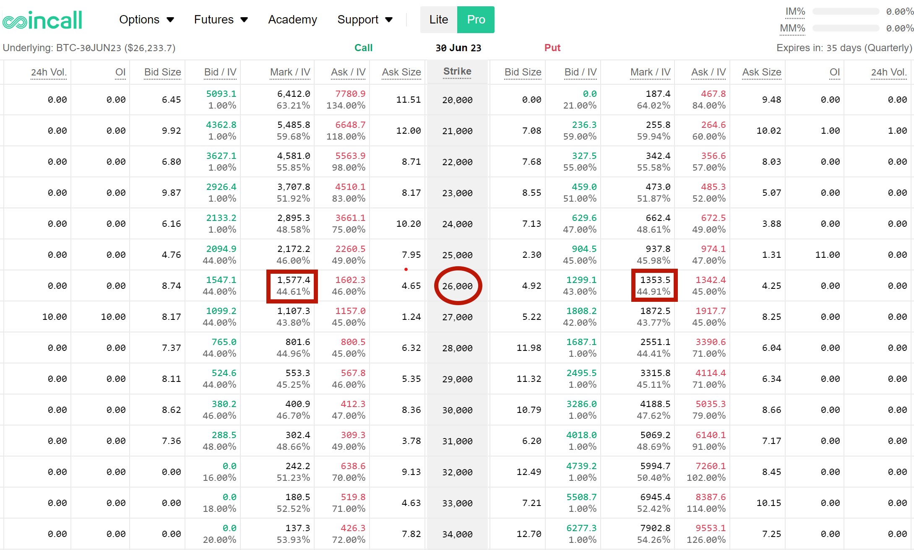Sort by the Strike column header
Screen dimensions: 914x550
point(457,72)
